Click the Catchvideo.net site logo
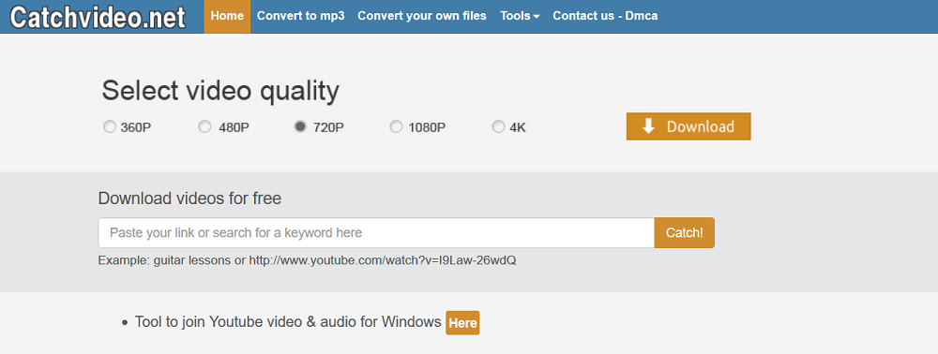This screenshot has height=354, width=938. [x=98, y=17]
